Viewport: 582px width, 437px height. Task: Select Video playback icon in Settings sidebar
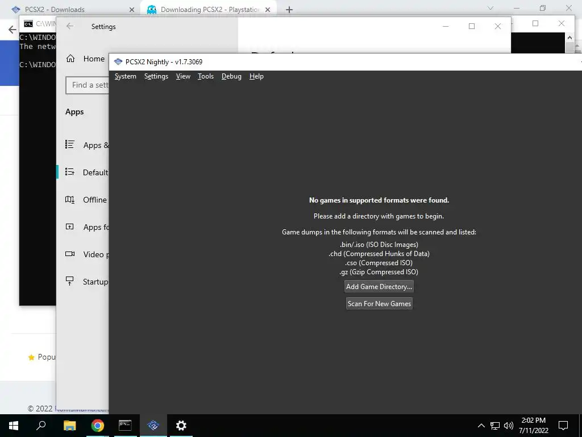tap(70, 254)
